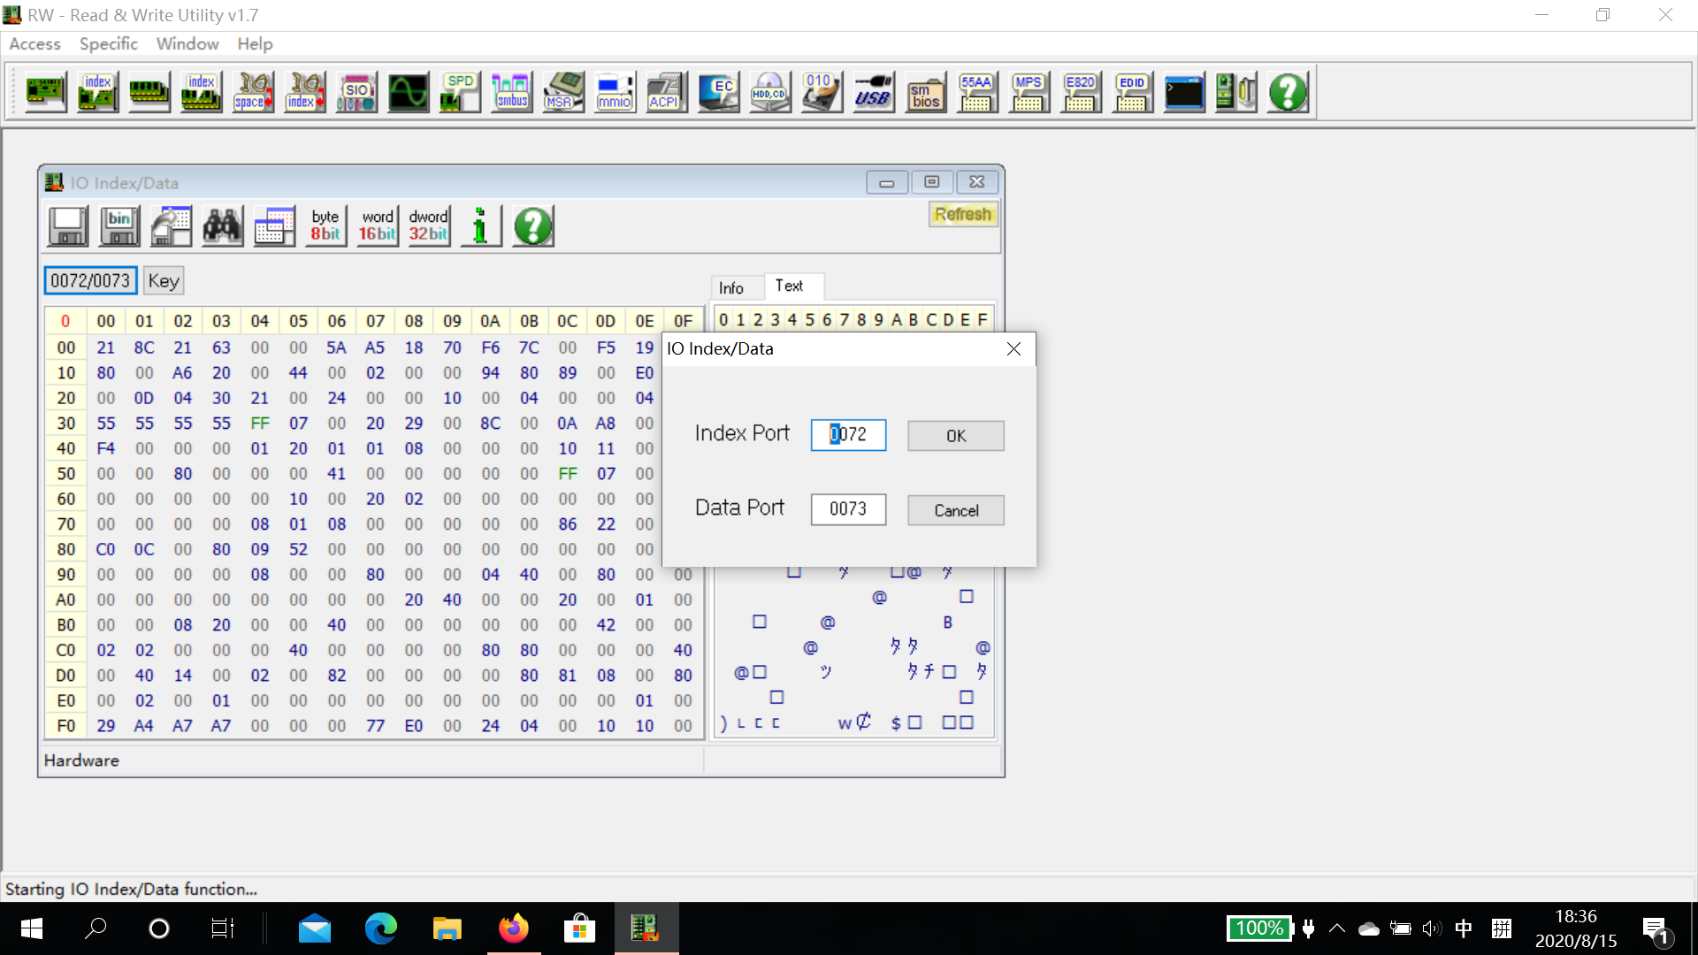The width and height of the screenshot is (1698, 955).
Task: Open the SMBus device icon
Action: 511,92
